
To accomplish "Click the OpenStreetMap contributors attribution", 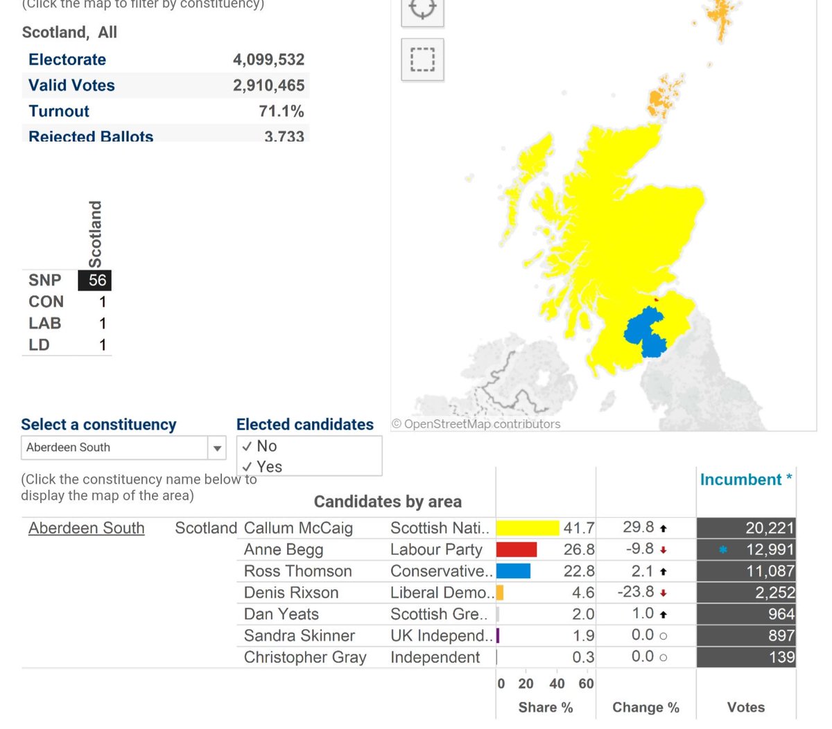I will [476, 424].
